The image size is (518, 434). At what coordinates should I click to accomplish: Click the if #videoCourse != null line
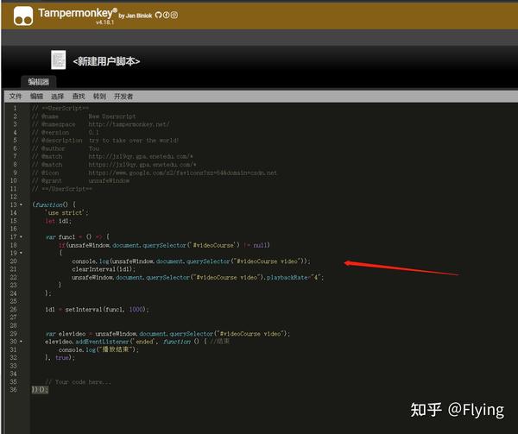pyautogui.click(x=164, y=245)
